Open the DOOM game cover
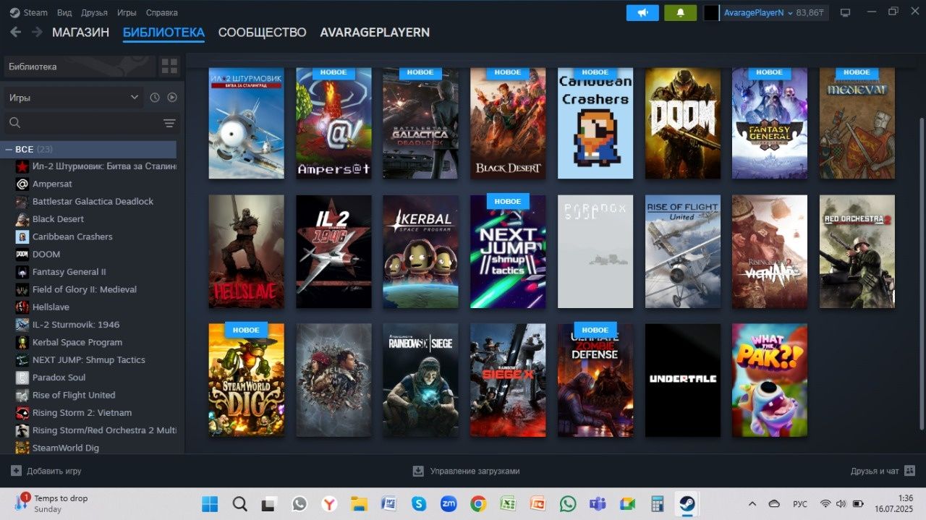The height and width of the screenshot is (520, 926). tap(683, 123)
